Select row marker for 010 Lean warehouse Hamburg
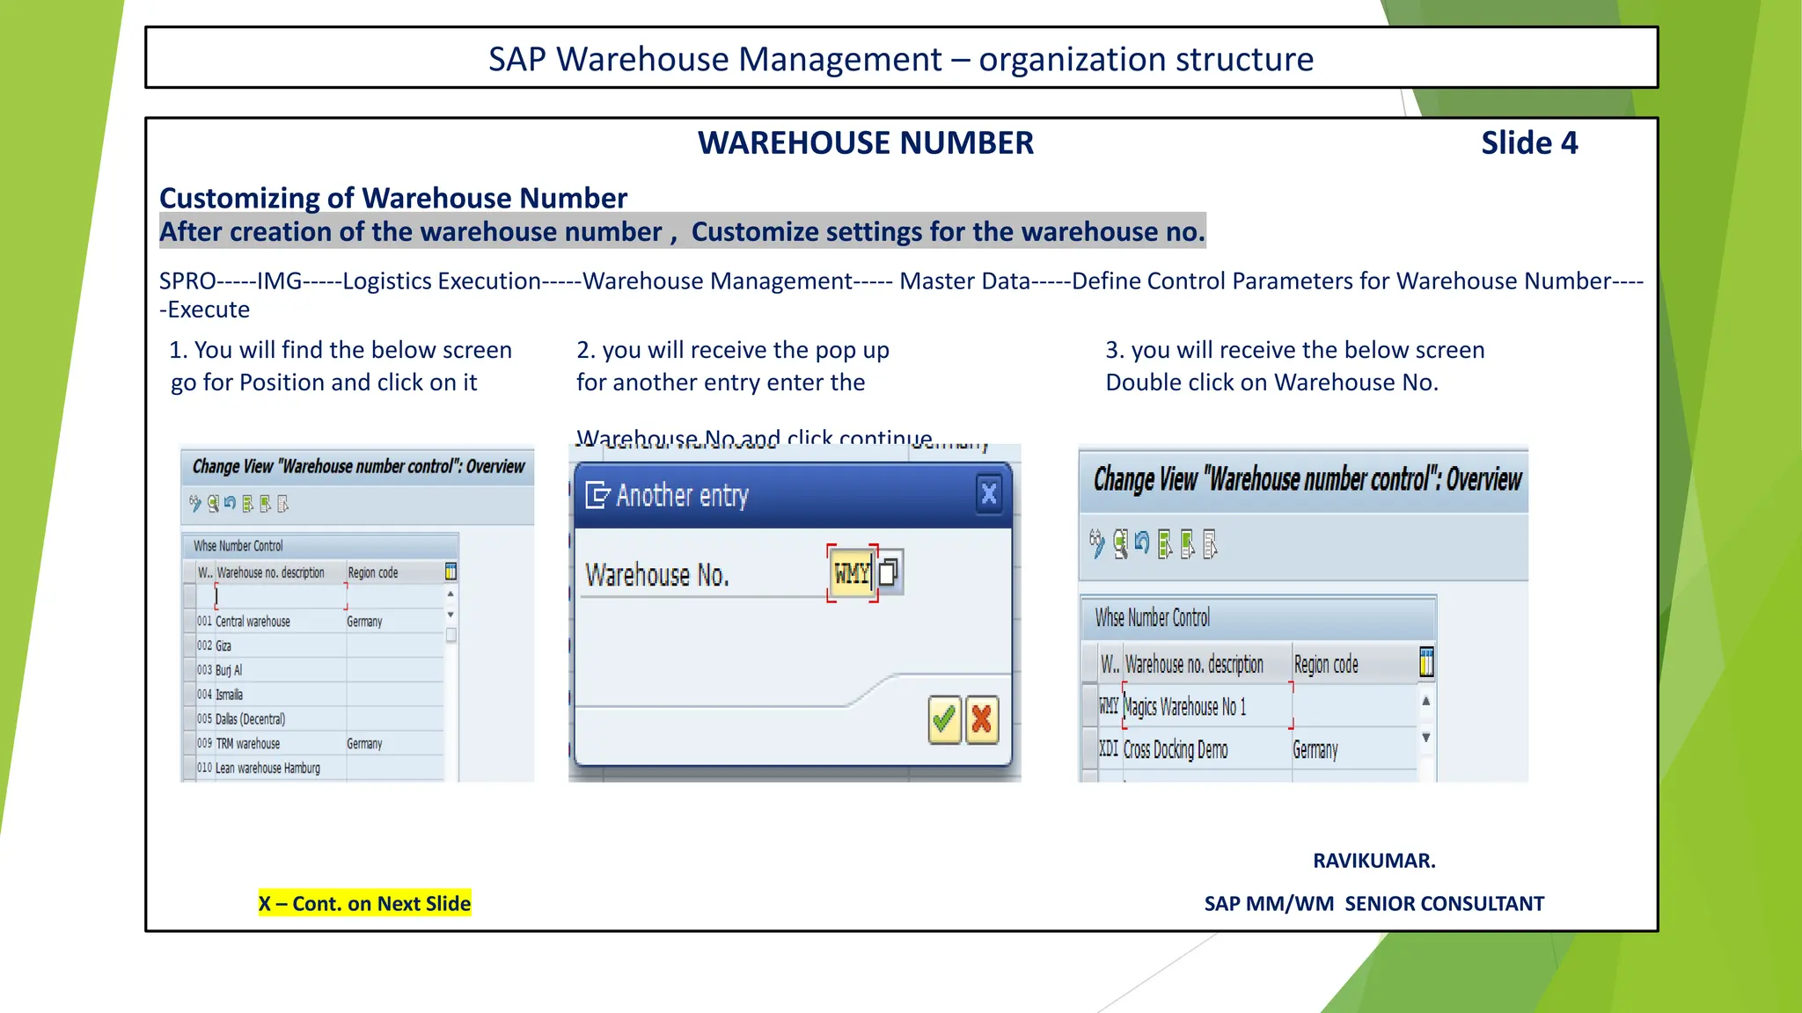 click(189, 768)
